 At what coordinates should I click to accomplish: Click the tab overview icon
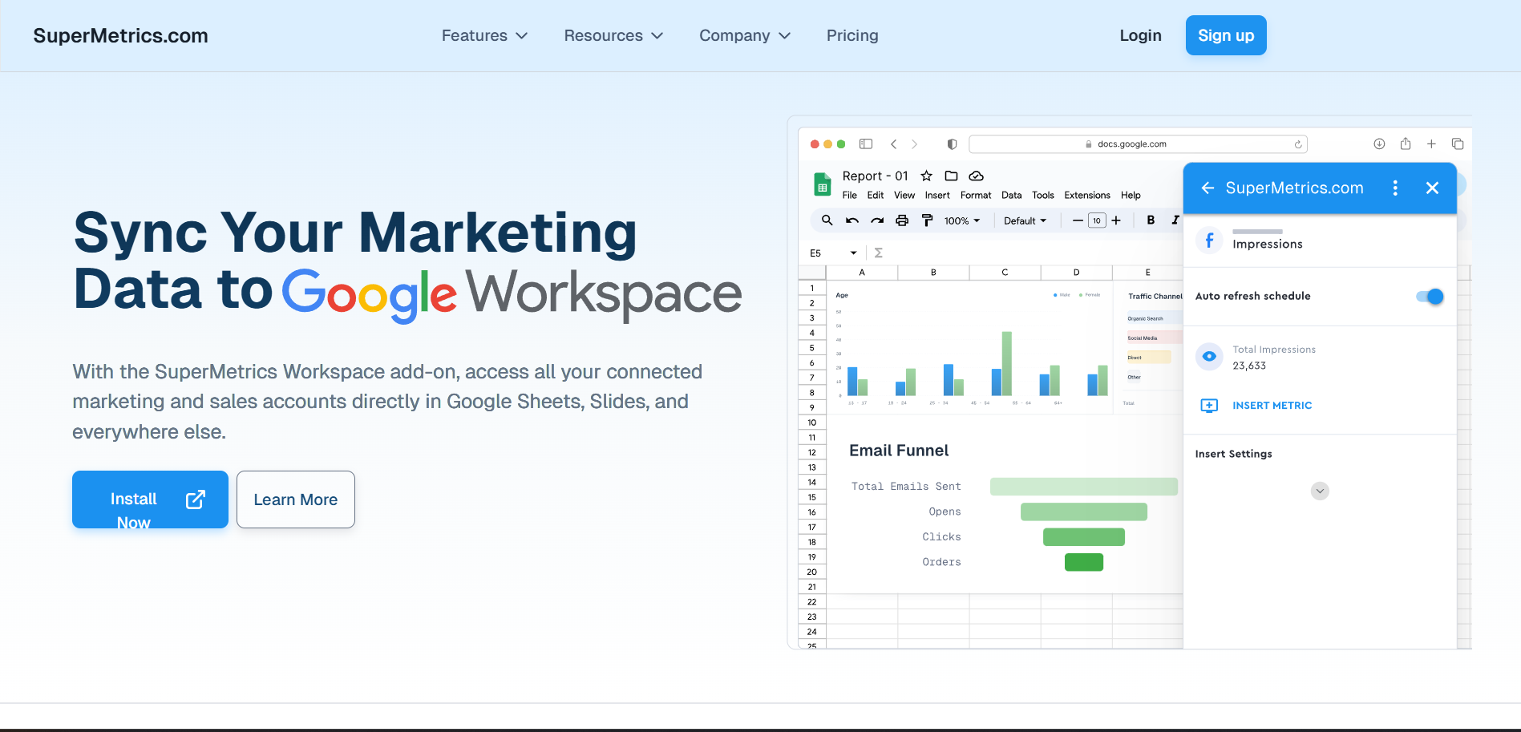1458,144
